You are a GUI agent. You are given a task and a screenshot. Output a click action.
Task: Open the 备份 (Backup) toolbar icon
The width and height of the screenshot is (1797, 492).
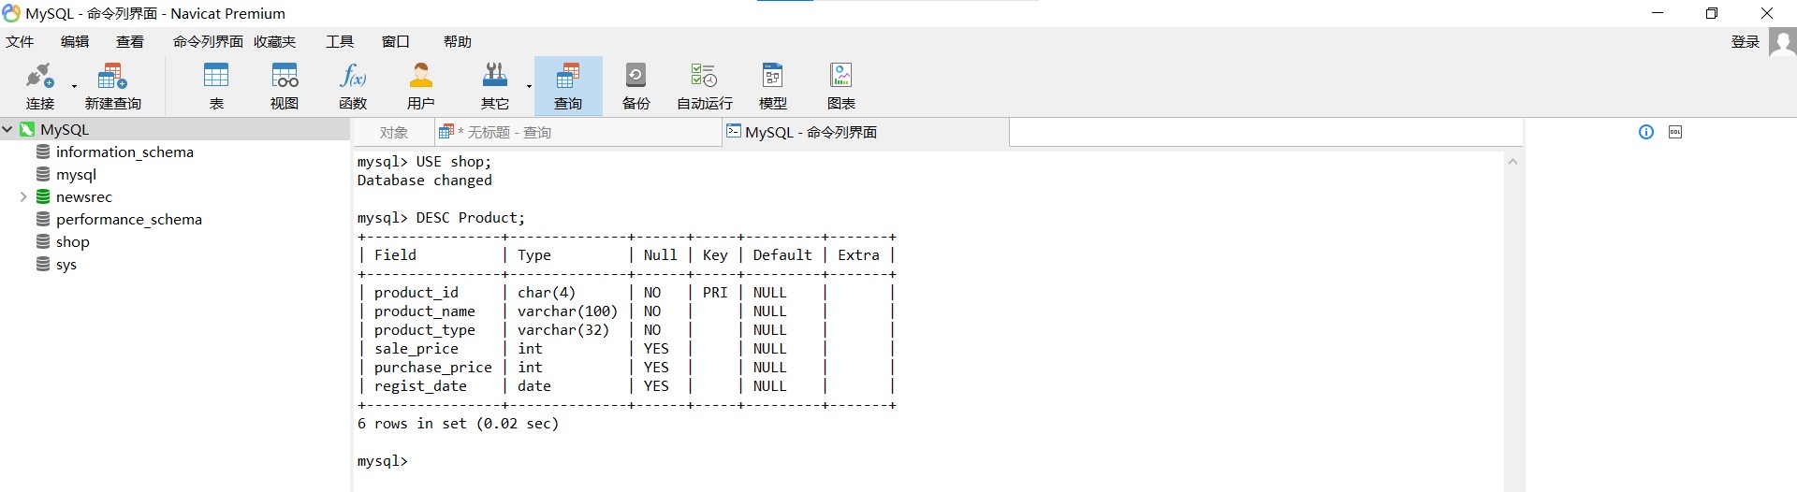pos(636,87)
